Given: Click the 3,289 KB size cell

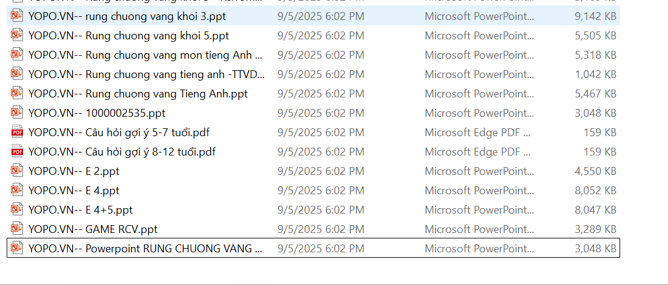Looking at the screenshot, I should pos(595,229).
